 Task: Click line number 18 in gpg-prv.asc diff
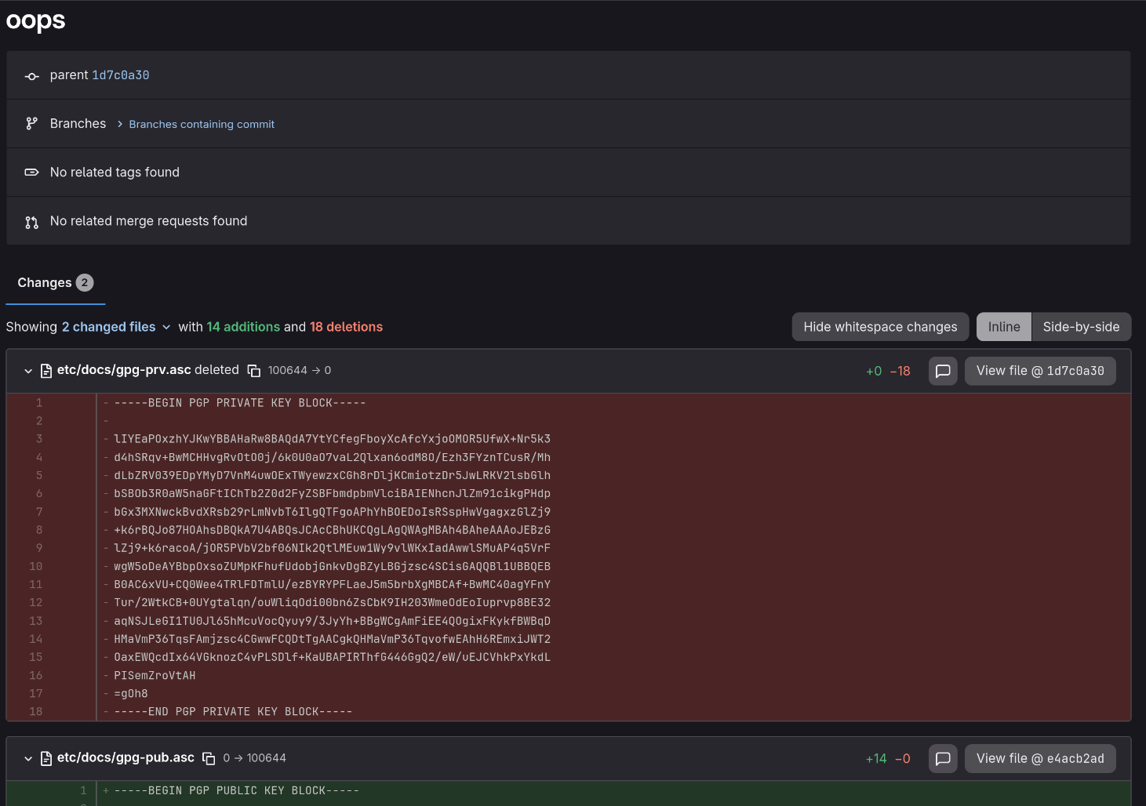(36, 712)
